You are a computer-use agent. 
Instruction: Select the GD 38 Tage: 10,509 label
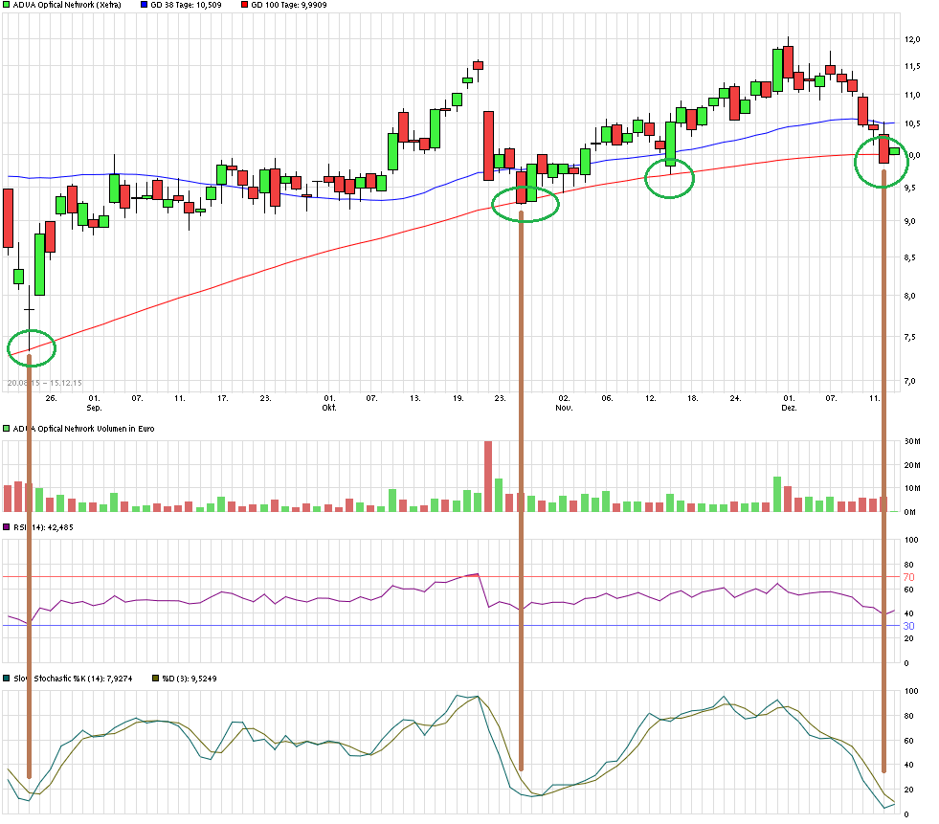pos(187,5)
